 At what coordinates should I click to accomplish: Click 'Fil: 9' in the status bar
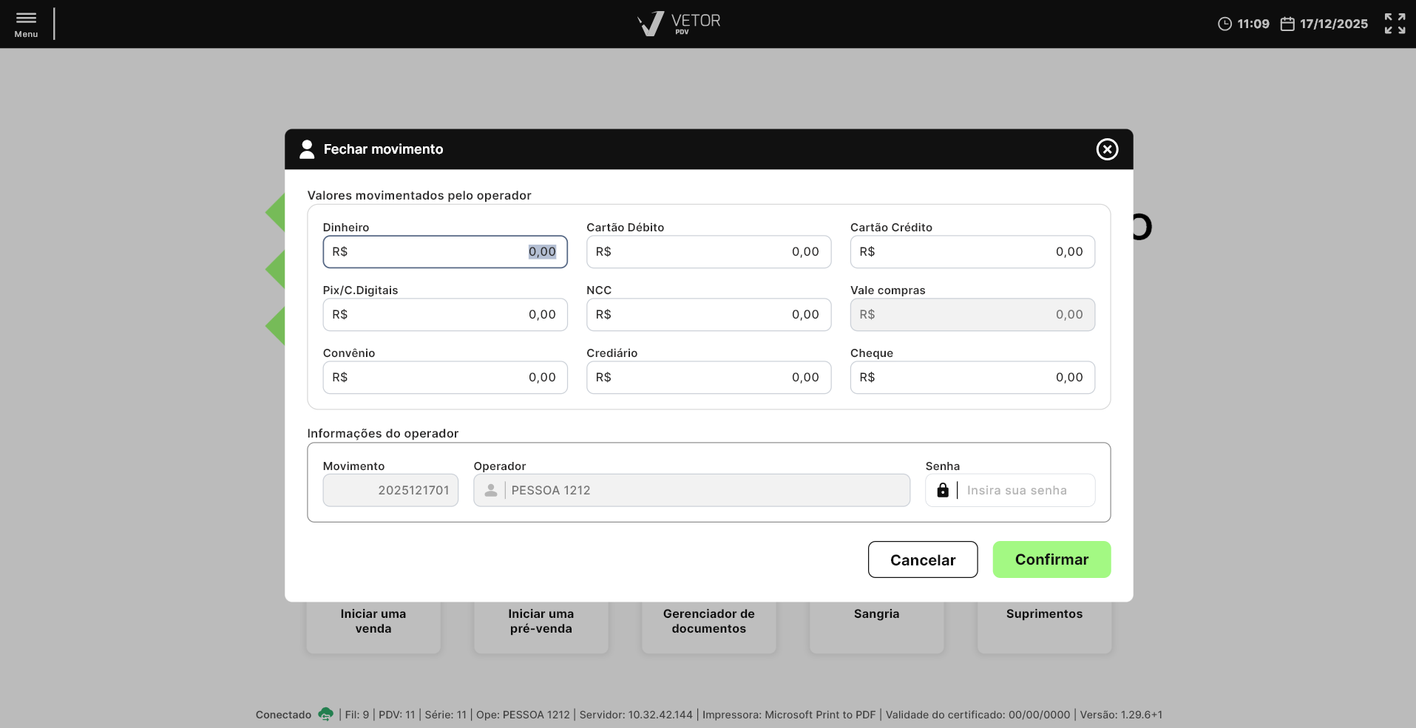(357, 715)
